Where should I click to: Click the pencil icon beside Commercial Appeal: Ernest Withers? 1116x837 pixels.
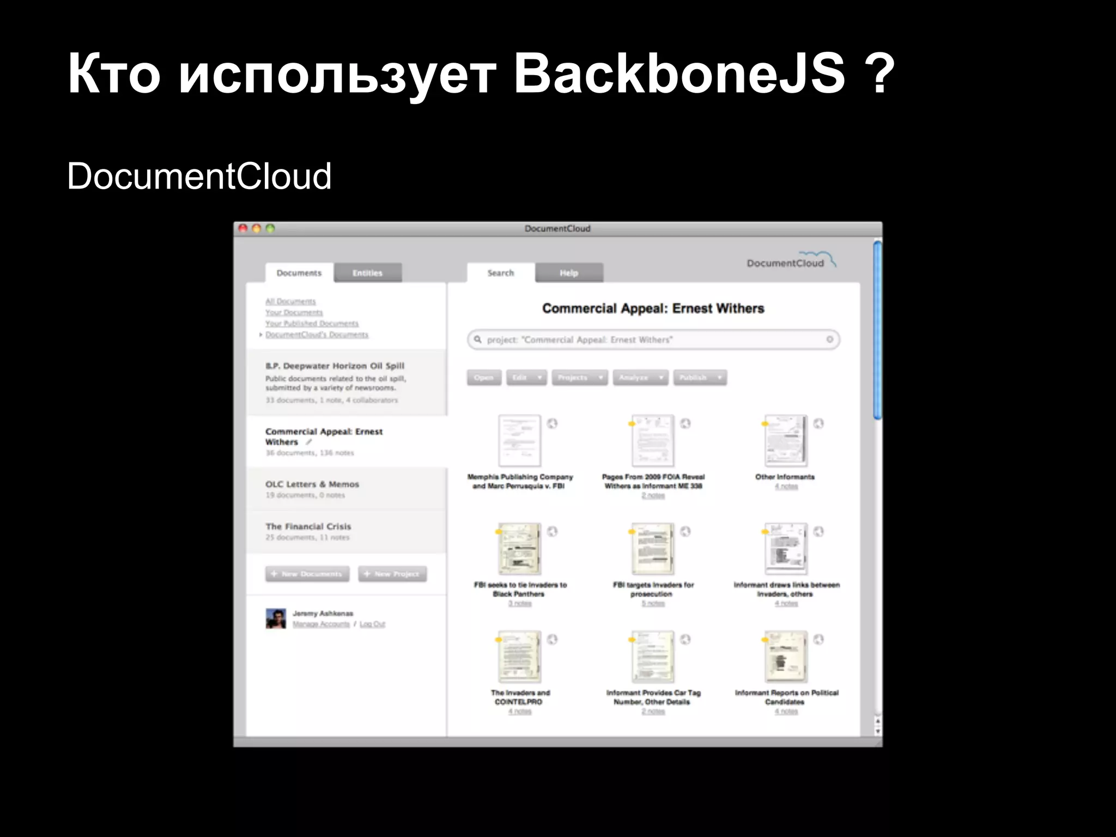[308, 442]
